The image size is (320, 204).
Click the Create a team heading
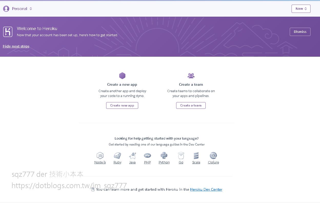(x=191, y=84)
